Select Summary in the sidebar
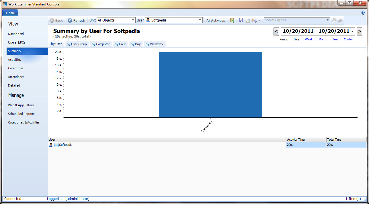This screenshot has width=369, height=204. (x=27, y=51)
